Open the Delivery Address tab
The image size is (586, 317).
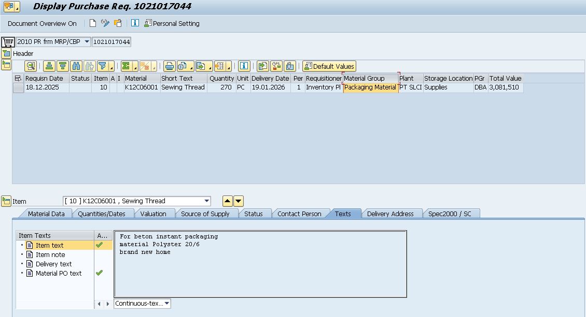390,214
